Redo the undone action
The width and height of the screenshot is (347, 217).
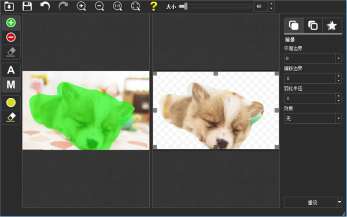(x=63, y=6)
